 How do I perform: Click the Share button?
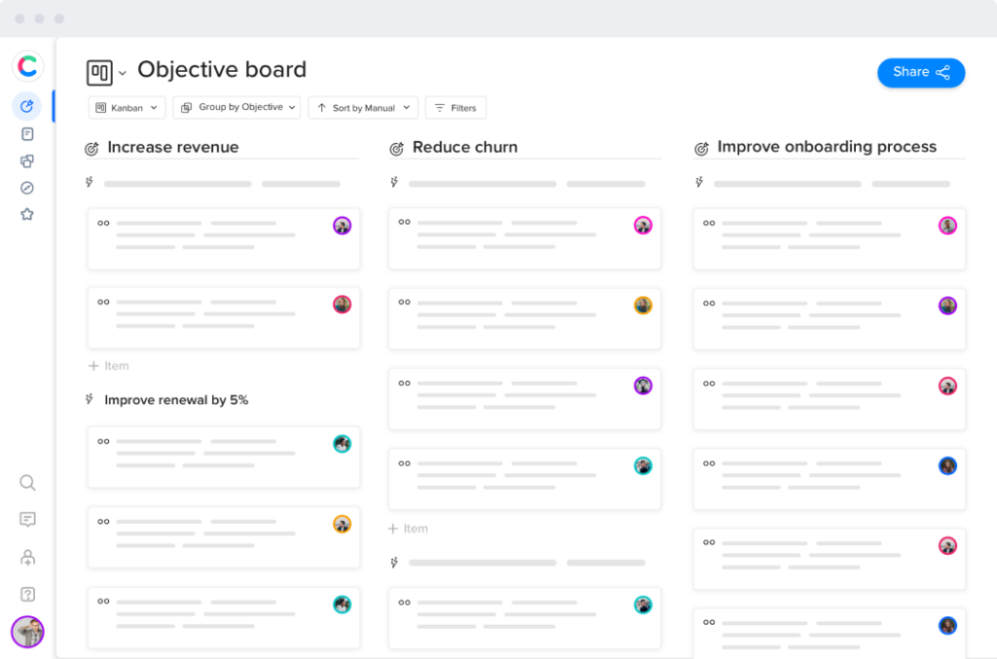[x=919, y=72]
